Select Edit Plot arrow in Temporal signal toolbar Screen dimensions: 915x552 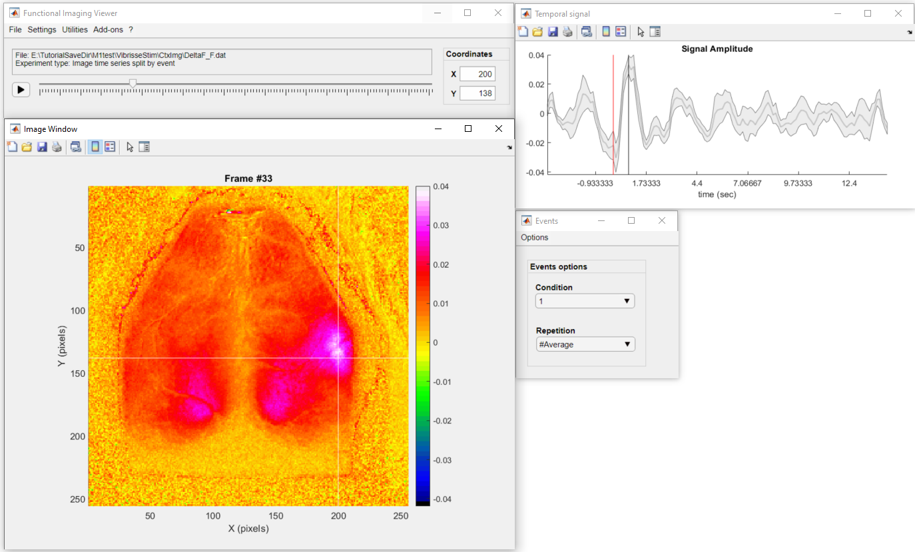[x=641, y=31]
